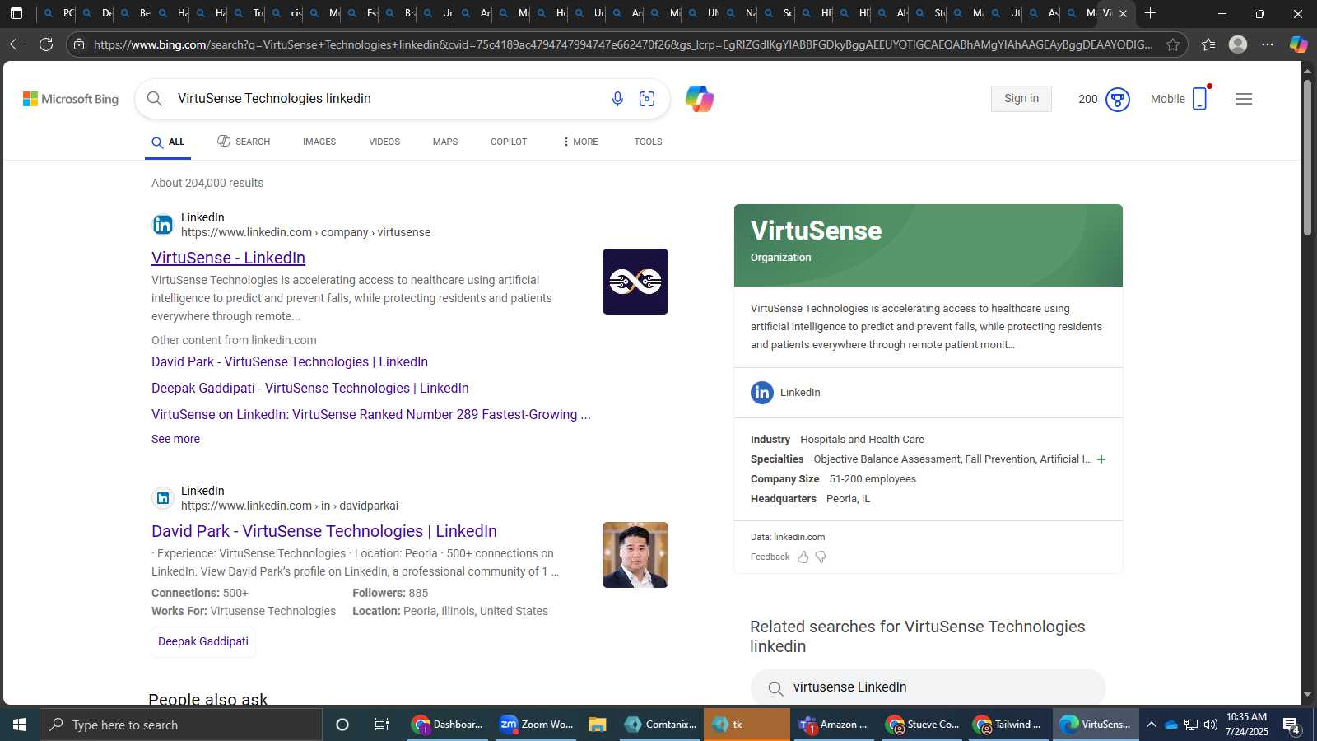
Task: Click the search magnifier icon in the search box
Action: (x=155, y=99)
